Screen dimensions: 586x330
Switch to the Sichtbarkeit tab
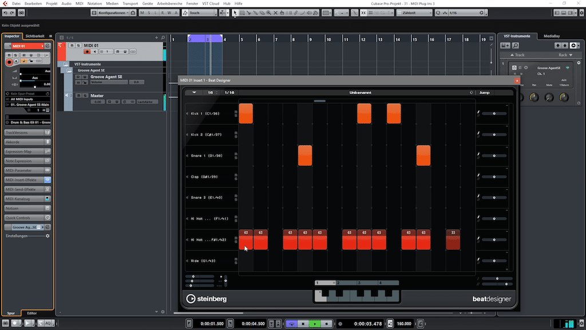pos(35,36)
